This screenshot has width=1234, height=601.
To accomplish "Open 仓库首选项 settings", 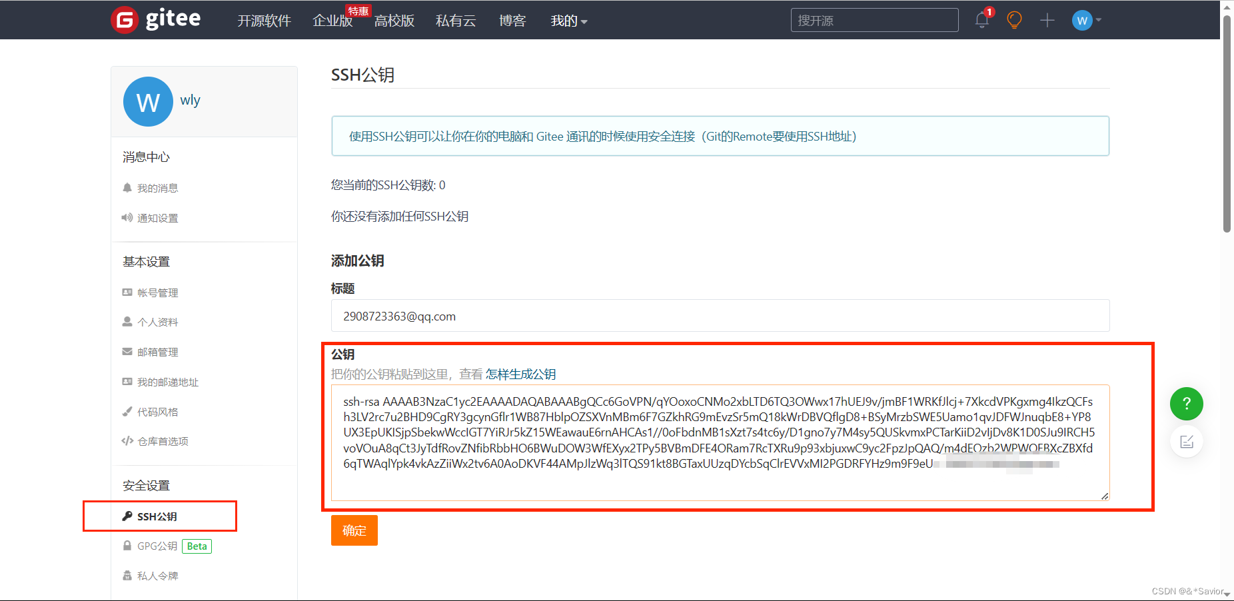I will (x=163, y=442).
